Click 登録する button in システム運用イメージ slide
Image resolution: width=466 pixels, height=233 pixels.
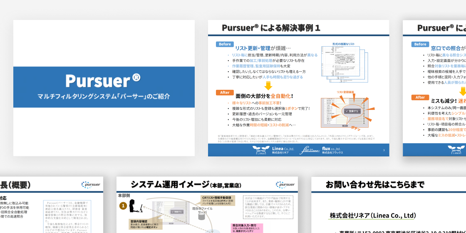(177, 212)
